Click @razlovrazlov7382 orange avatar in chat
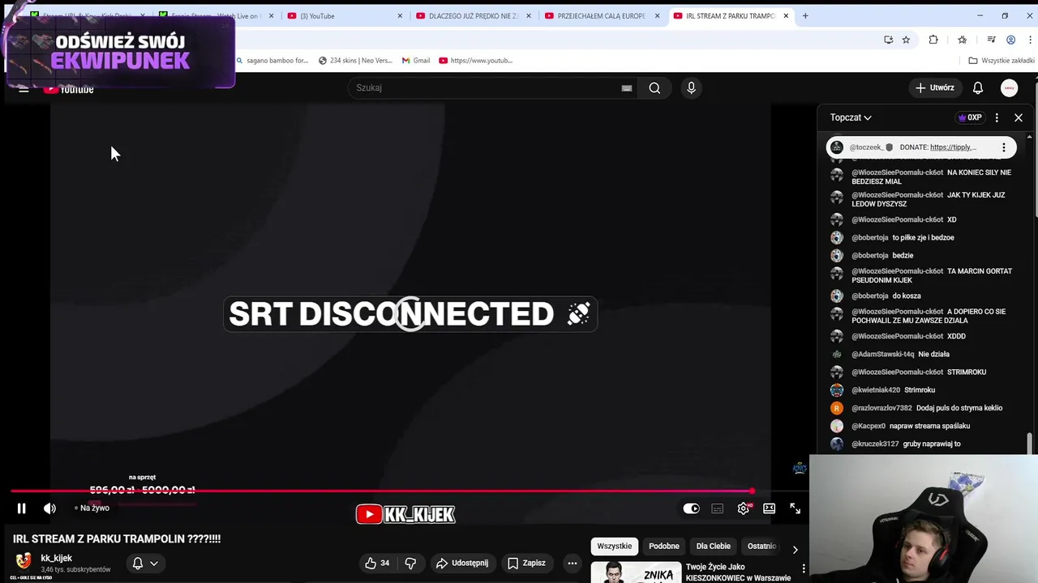 coord(837,408)
